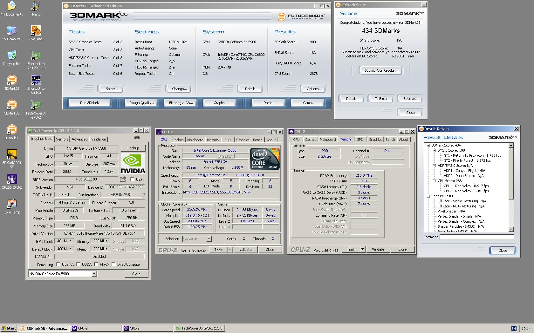
Task: Click To Excel button in score window
Action: click(x=381, y=99)
